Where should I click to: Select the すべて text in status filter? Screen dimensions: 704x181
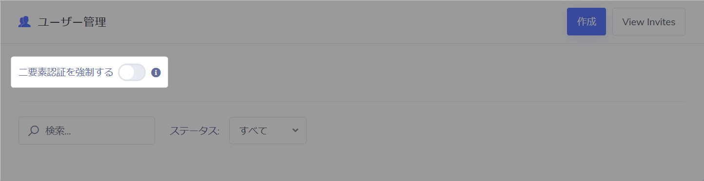point(254,131)
